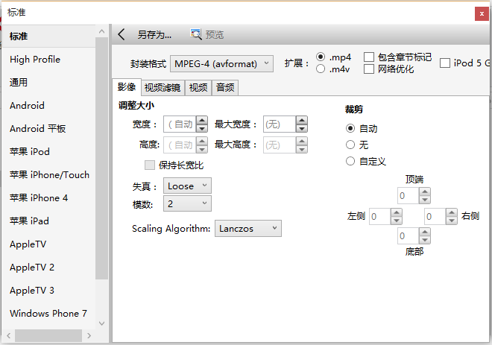Click preset list vertical scrollbar thumb
Viewport: 492px width, 345px height.
[x=101, y=159]
